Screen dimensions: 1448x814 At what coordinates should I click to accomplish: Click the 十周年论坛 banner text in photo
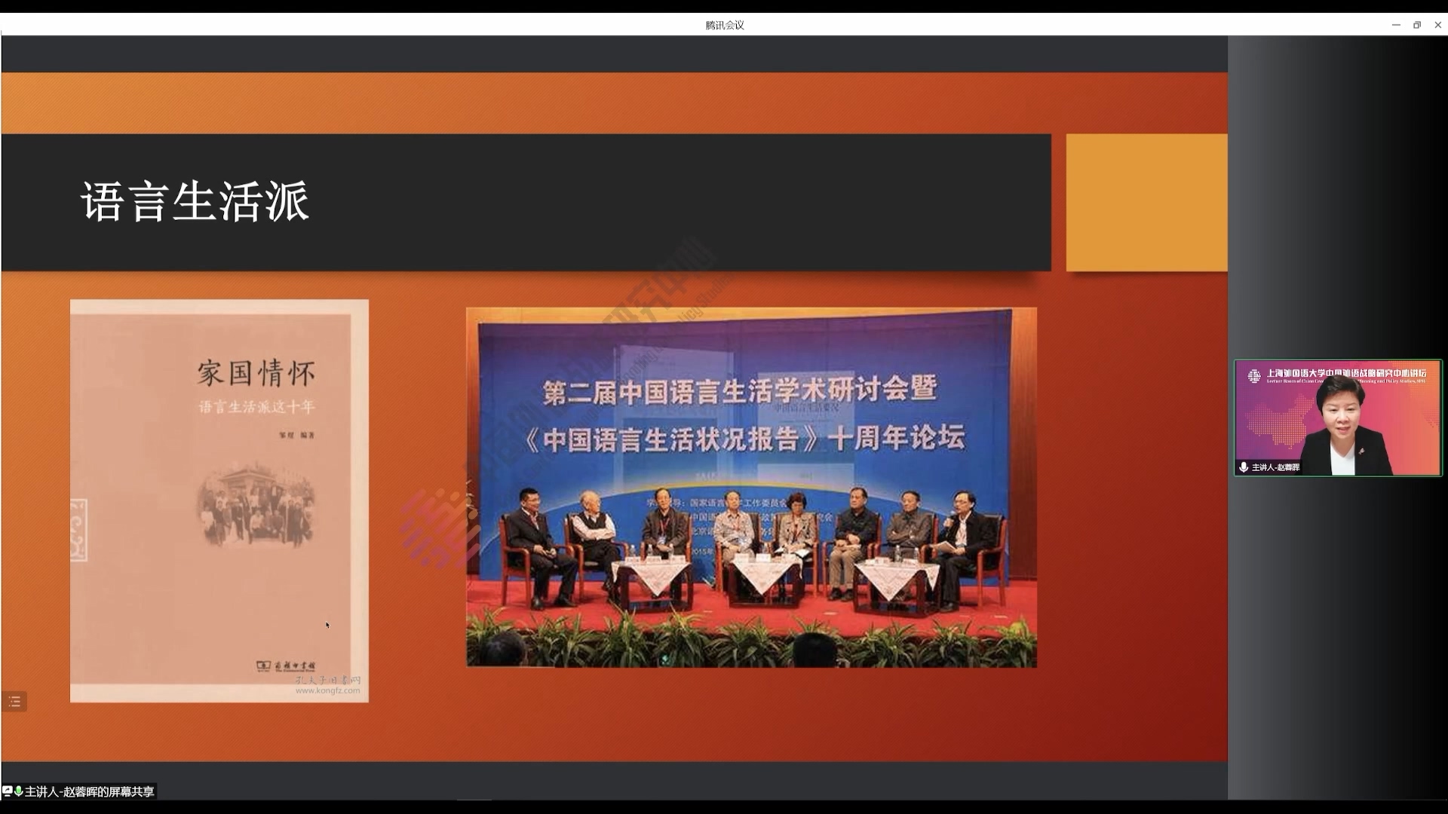[896, 437]
